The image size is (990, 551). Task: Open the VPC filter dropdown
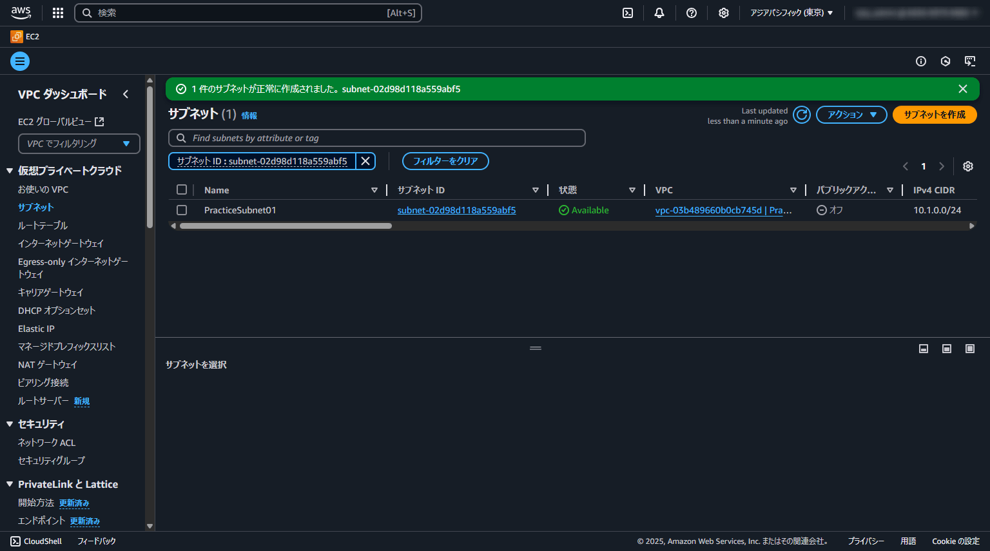[79, 144]
